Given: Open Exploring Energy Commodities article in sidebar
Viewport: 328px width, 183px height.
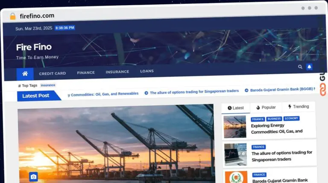Looking at the screenshot, I should click(x=277, y=128).
